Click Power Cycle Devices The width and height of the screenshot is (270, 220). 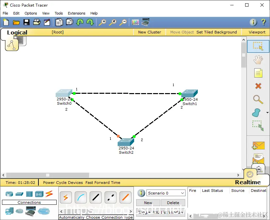[x=63, y=183]
